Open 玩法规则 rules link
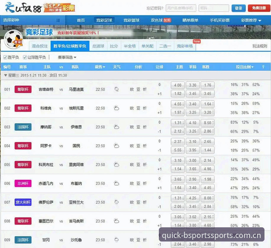 (x=260, y=46)
